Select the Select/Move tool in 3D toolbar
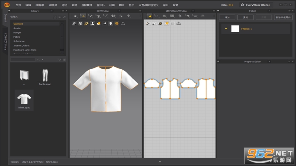The image size is (296, 166). tap(83, 16)
